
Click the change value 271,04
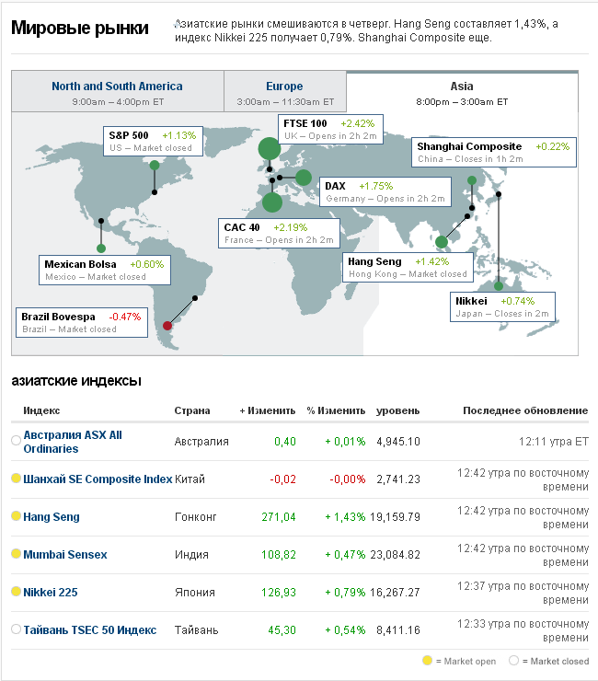pos(279,517)
